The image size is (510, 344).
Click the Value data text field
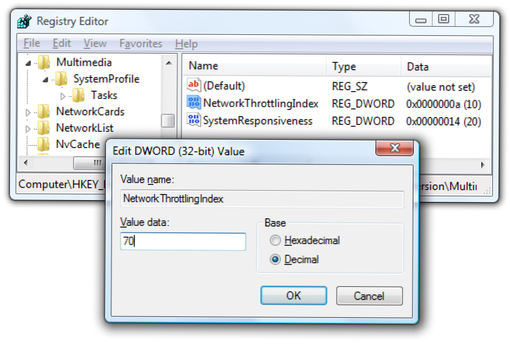coord(183,241)
